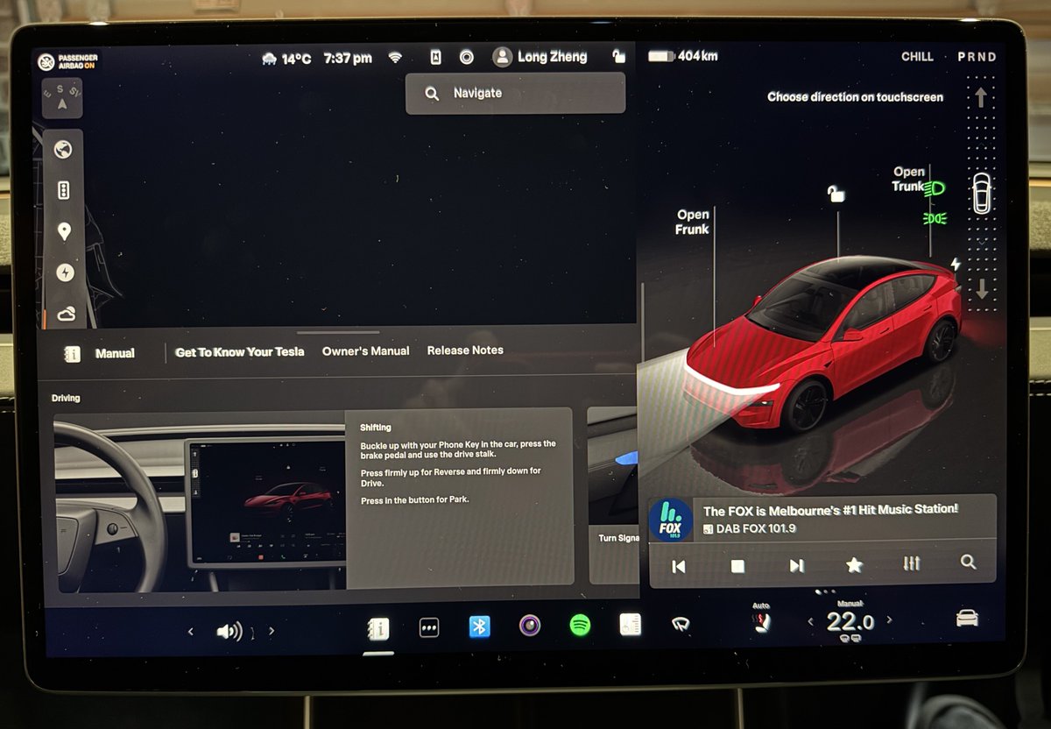Raise volume with right chevron
This screenshot has width=1051, height=729.
pyautogui.click(x=272, y=631)
